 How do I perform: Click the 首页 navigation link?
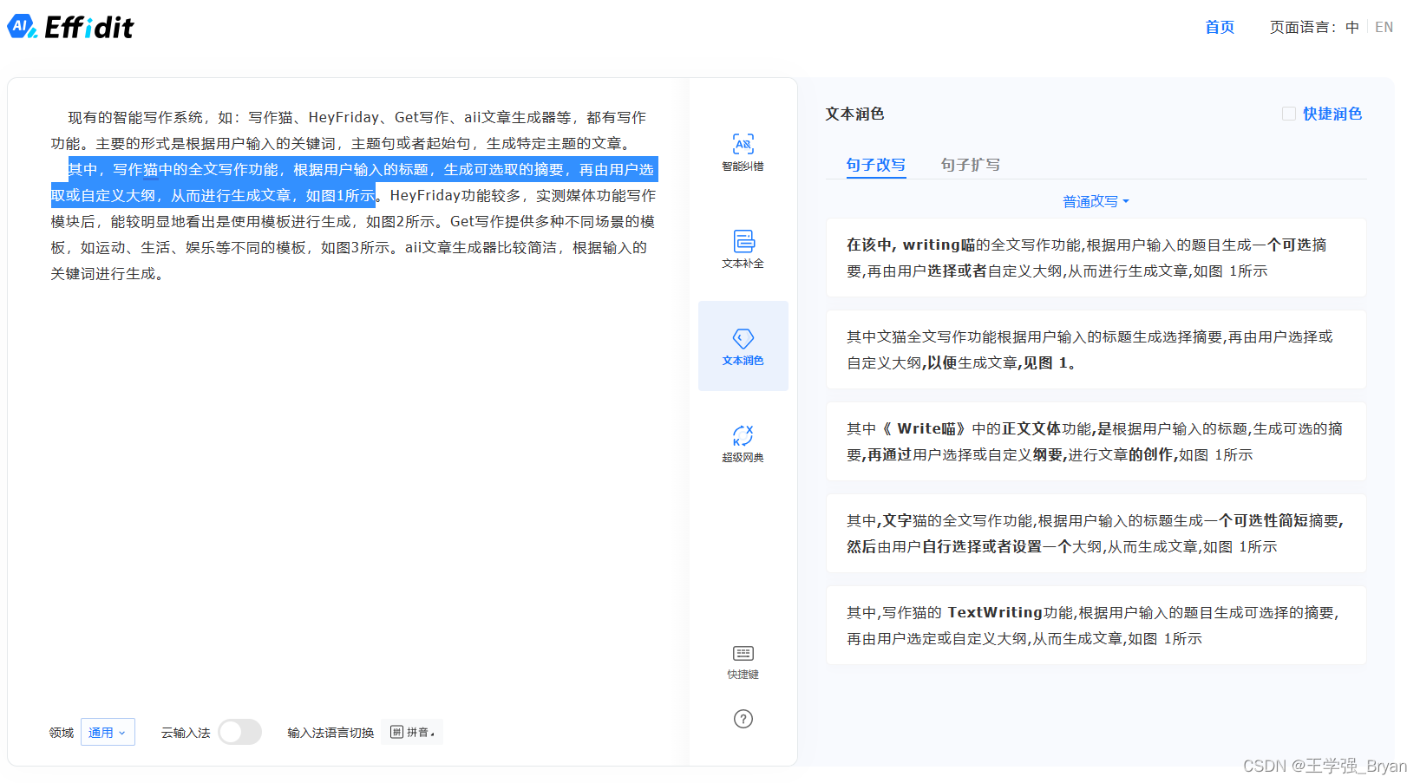click(1218, 27)
